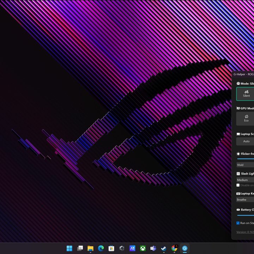254x254 pixels.
Task: Open the Breathe keyboard mode dropdown
Action: (245, 200)
